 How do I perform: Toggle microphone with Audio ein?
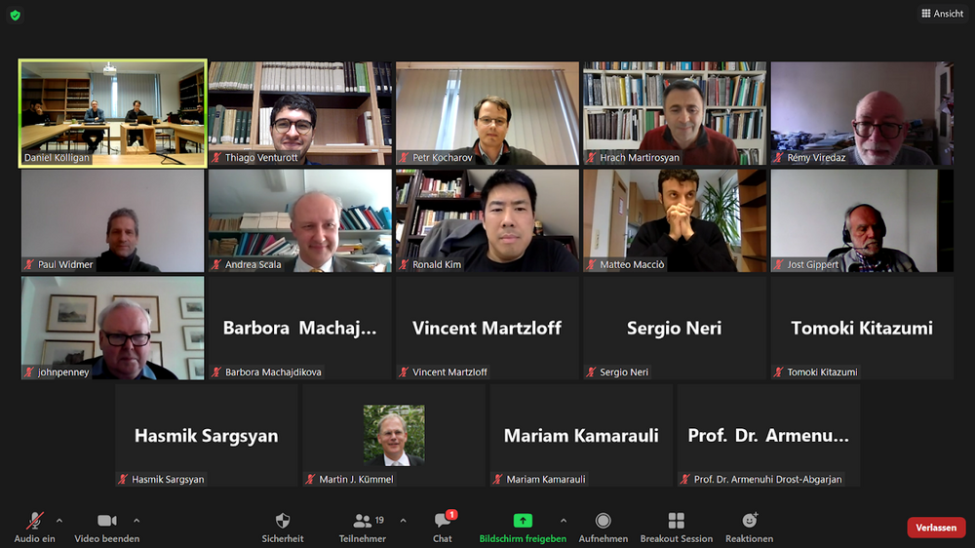[x=35, y=528]
